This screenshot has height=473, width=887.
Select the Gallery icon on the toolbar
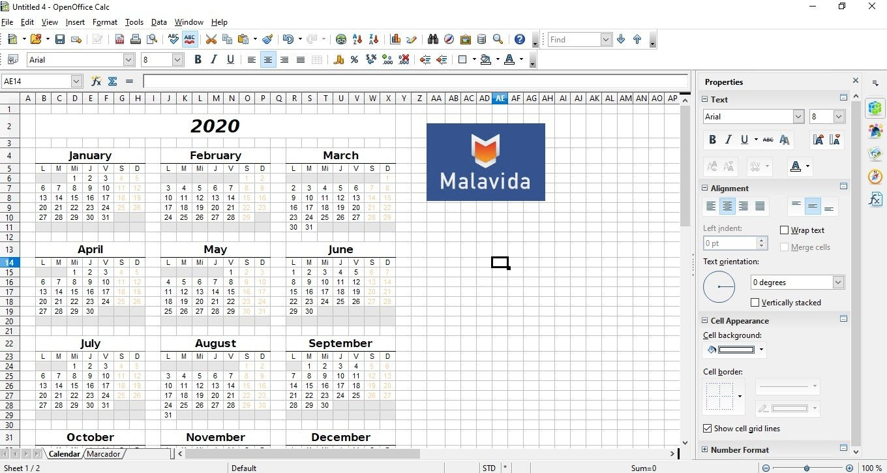(465, 39)
